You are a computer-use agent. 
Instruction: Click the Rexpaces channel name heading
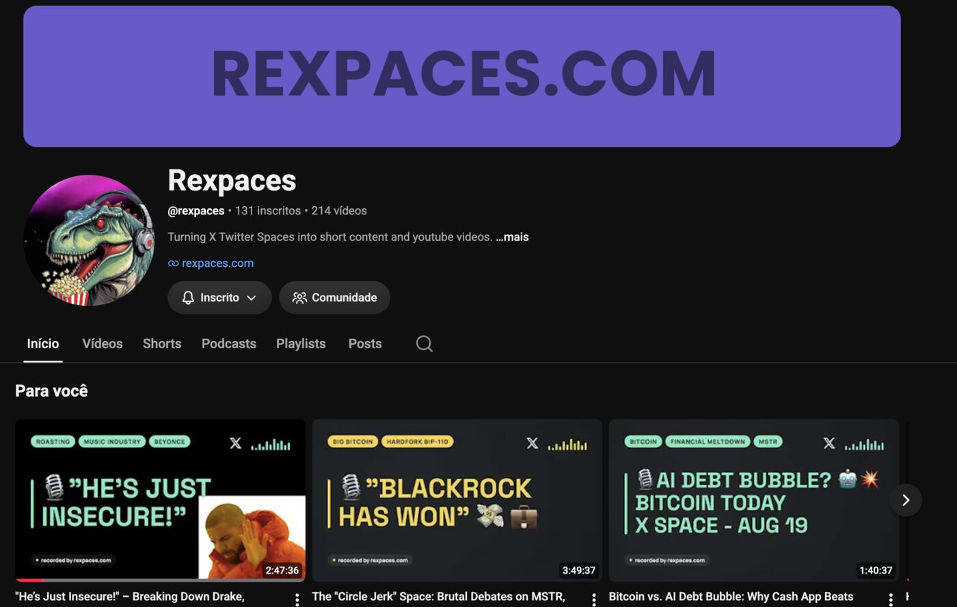(232, 181)
